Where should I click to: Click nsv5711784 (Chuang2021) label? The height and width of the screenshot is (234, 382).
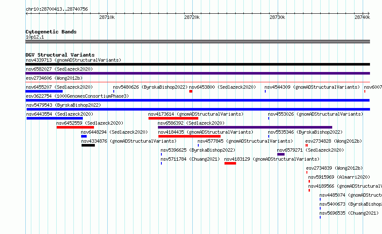(190, 159)
